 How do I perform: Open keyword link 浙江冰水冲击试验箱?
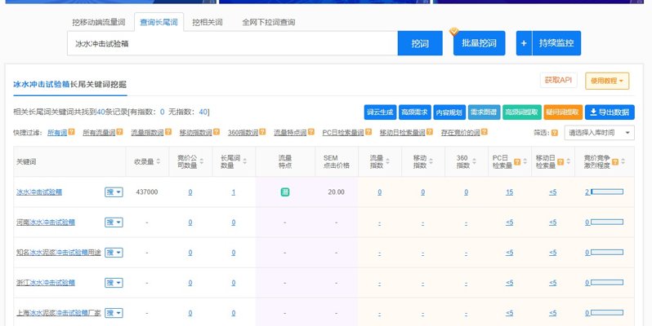46,283
